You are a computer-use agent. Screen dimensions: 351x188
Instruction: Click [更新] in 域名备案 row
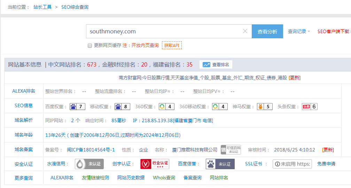[328, 150]
